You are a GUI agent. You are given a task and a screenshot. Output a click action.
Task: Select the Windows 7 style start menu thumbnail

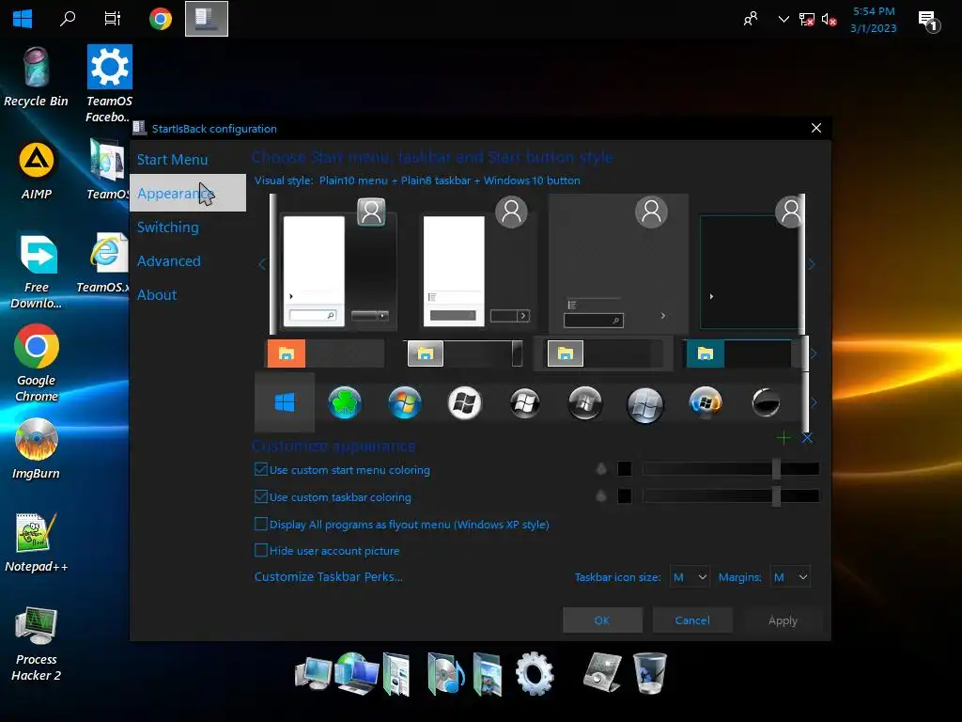[338, 265]
